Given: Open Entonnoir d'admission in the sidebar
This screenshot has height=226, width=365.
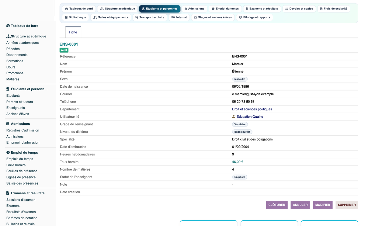Looking at the screenshot, I should click(x=23, y=143).
